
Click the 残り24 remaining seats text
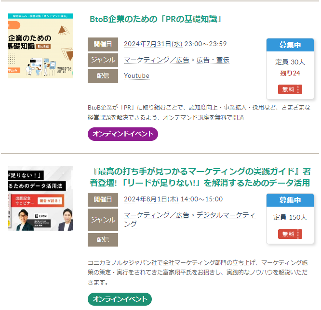pyautogui.click(x=290, y=73)
